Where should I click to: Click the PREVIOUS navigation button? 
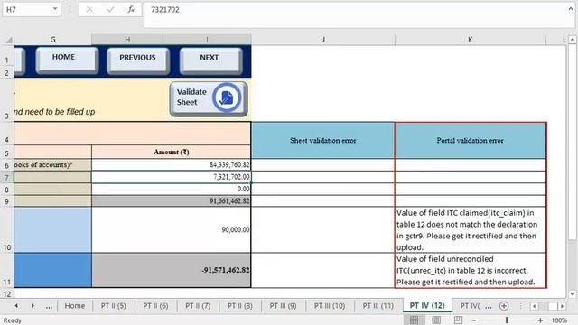pos(137,60)
